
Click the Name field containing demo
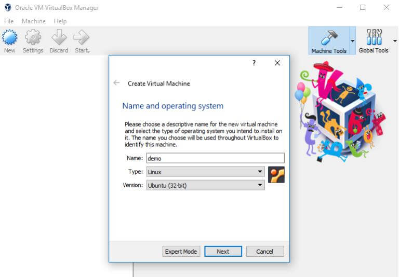tap(215, 158)
